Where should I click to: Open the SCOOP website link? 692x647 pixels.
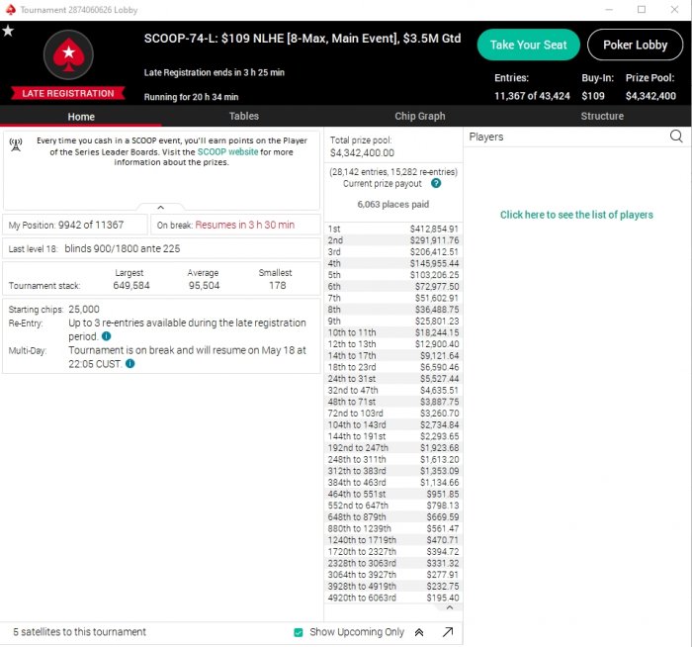click(227, 151)
